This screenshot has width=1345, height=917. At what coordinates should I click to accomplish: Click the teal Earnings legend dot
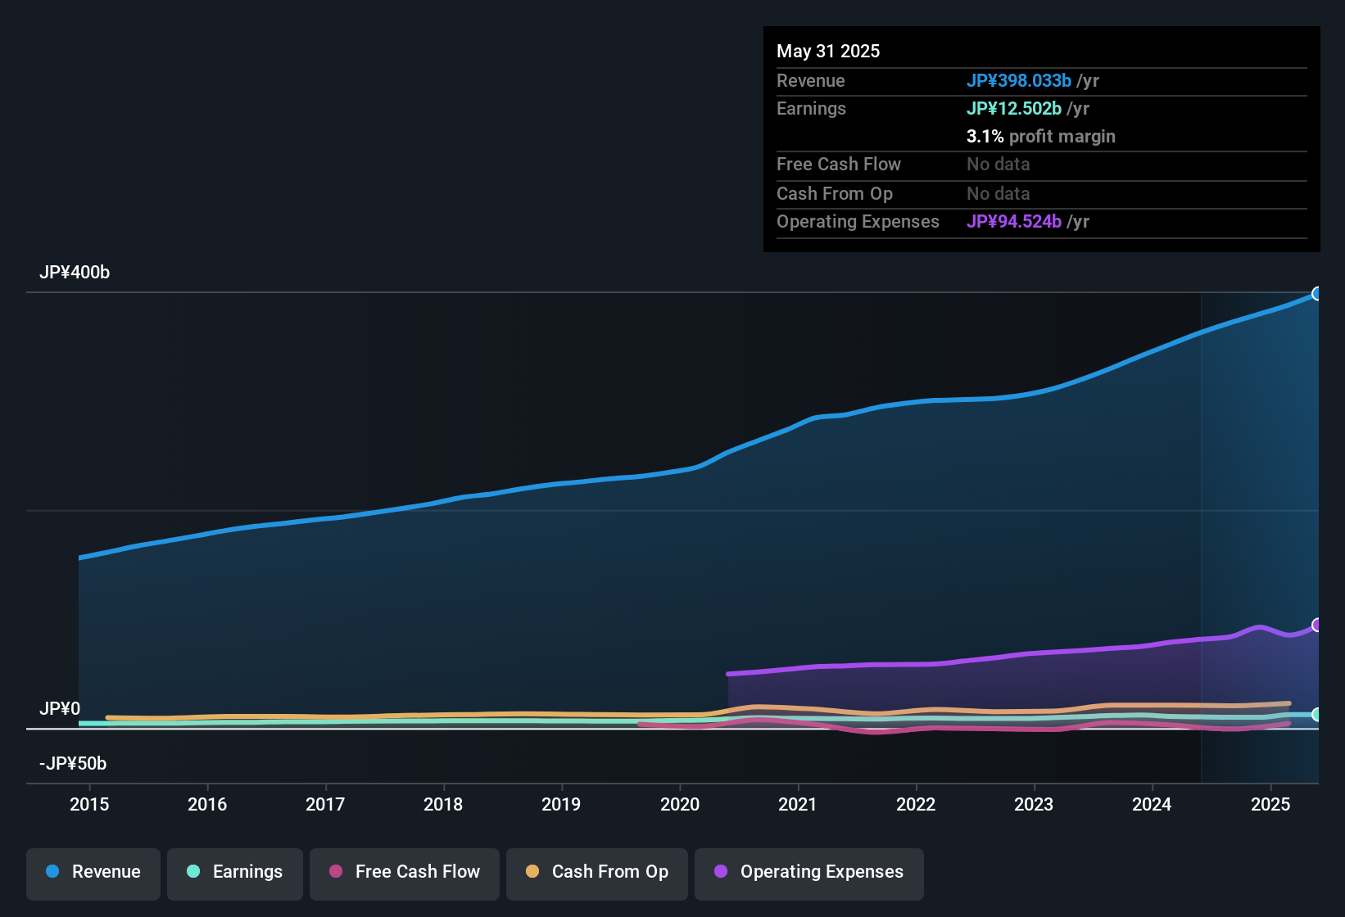193,871
